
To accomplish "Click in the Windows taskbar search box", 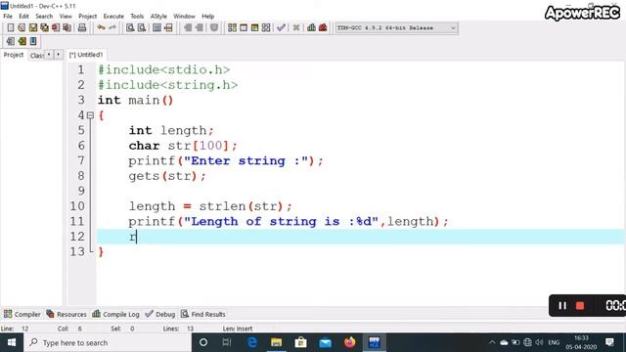I will (108, 342).
